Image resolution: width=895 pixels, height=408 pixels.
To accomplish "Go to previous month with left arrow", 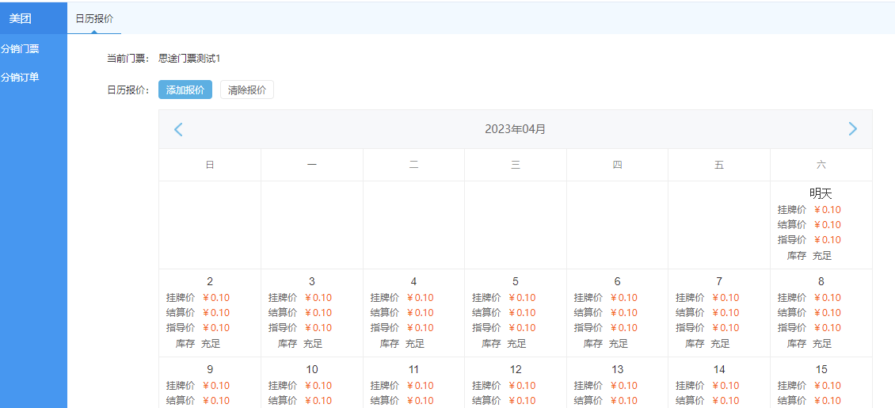I will coord(178,129).
